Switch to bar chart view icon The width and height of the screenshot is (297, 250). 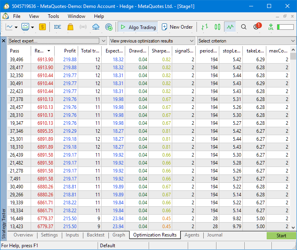[205, 27]
